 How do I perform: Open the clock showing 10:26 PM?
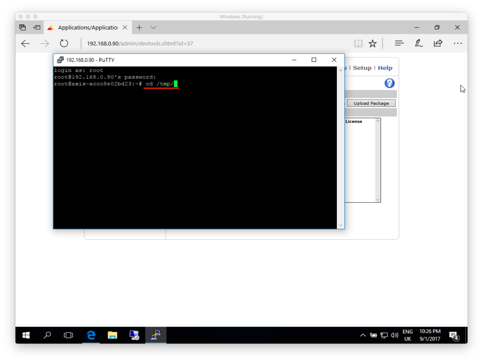[430, 335]
